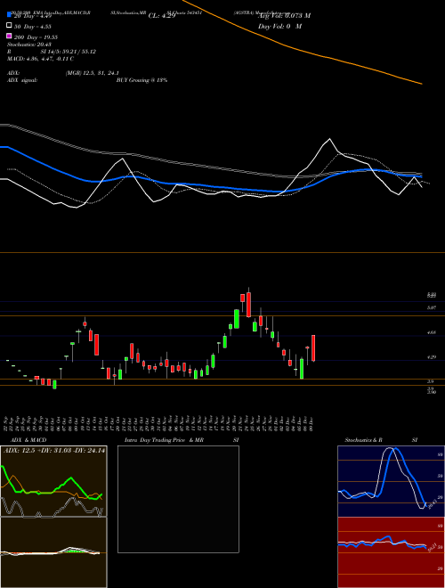This screenshot has height=588, width=445.
Task: Click the last large red candlestick
Action: coord(313,348)
